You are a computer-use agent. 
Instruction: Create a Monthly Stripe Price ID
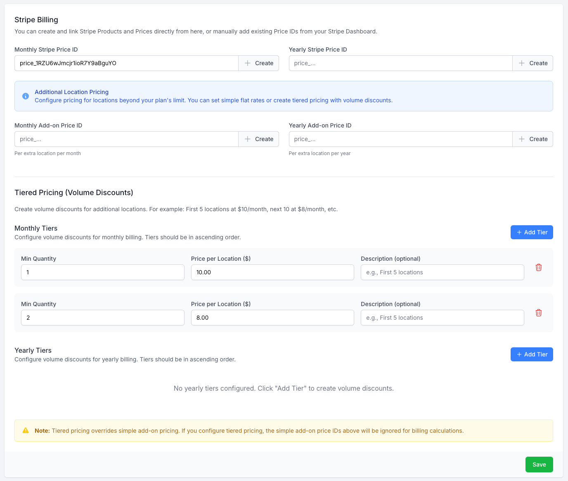point(258,63)
